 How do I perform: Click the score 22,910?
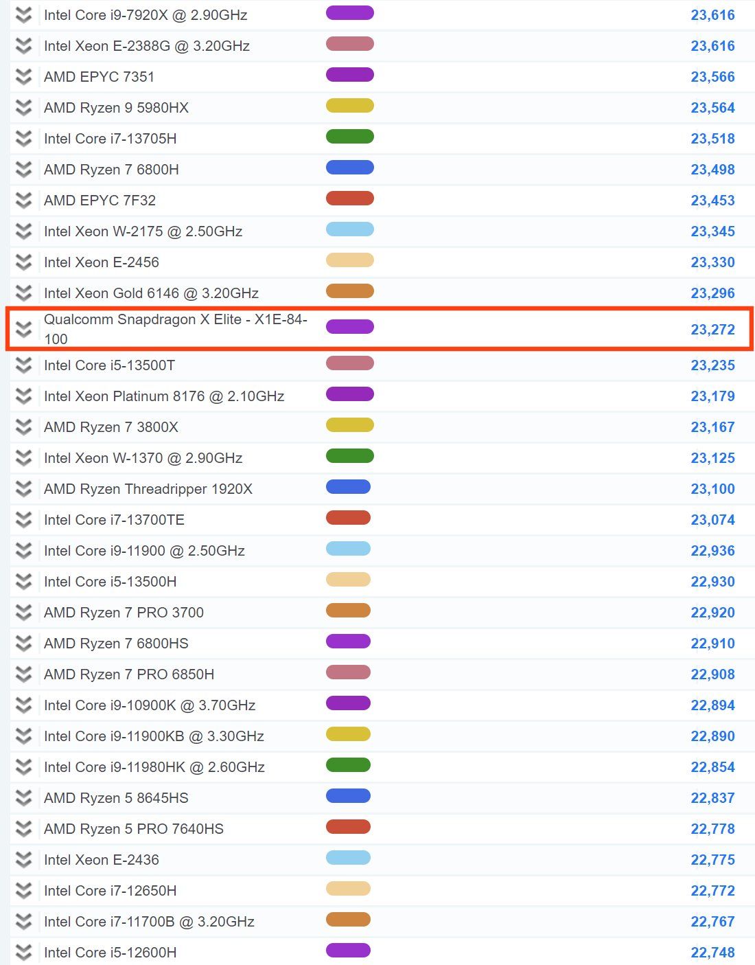pyautogui.click(x=712, y=644)
